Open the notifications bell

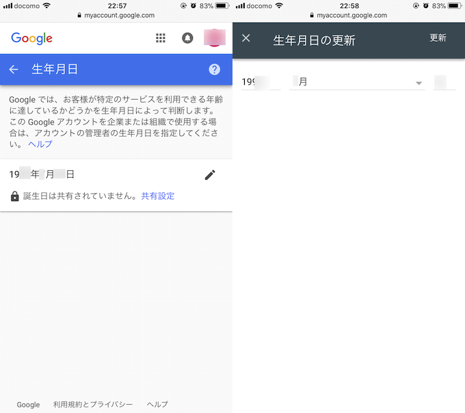pyautogui.click(x=187, y=38)
